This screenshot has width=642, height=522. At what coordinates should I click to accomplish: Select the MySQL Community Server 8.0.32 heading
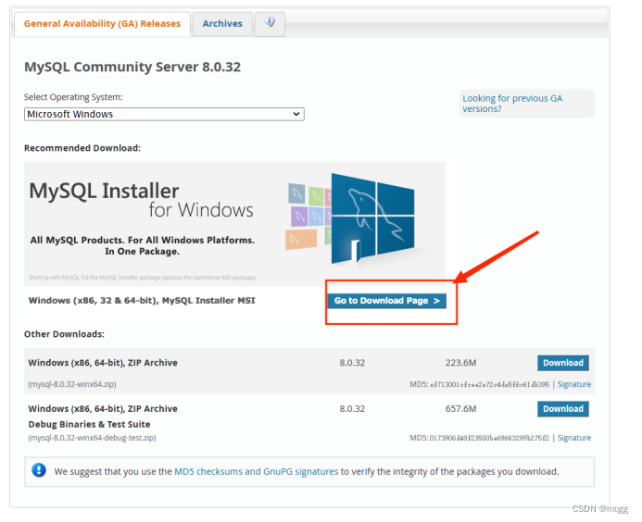(132, 67)
